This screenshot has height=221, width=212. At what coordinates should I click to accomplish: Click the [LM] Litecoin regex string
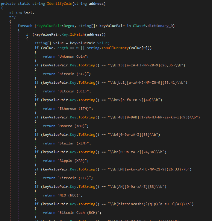(149, 169)
